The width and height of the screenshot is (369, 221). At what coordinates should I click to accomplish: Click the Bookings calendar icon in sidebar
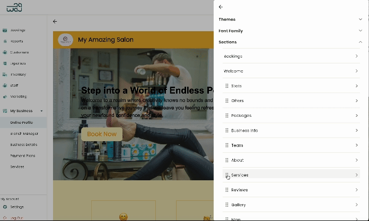pyautogui.click(x=5, y=30)
